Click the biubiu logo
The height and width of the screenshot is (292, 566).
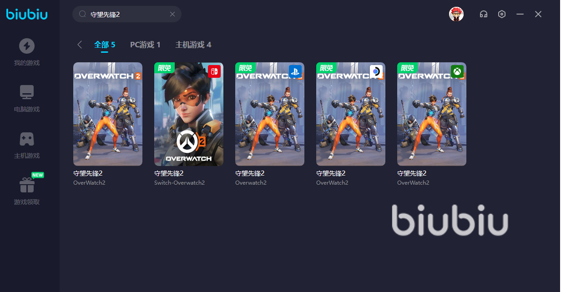point(27,14)
